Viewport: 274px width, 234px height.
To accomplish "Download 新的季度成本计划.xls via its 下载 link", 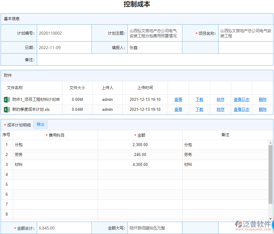I will (x=199, y=109).
